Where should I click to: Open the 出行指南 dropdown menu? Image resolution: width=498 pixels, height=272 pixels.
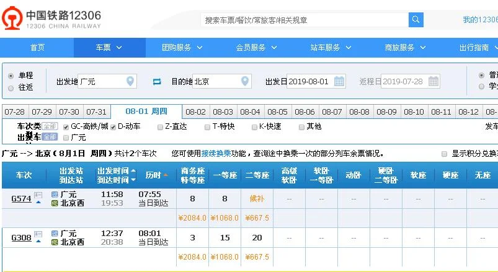[478, 48]
